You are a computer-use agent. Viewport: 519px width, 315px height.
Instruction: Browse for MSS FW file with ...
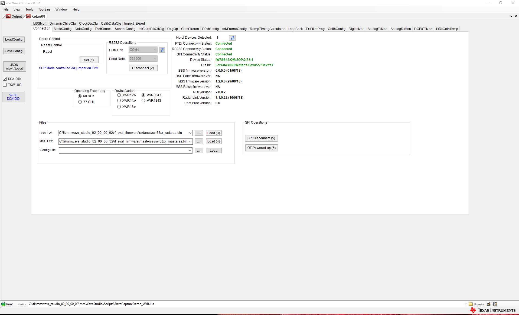click(199, 141)
